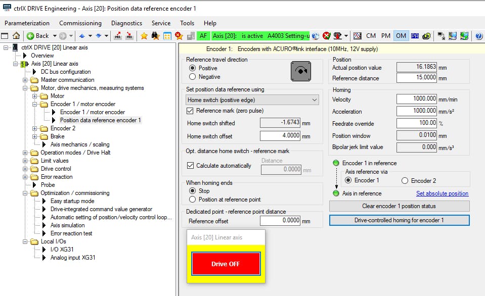Open Back button history dropdown arrow
Image resolution: width=485 pixels, height=296 pixels.
click(x=55, y=36)
